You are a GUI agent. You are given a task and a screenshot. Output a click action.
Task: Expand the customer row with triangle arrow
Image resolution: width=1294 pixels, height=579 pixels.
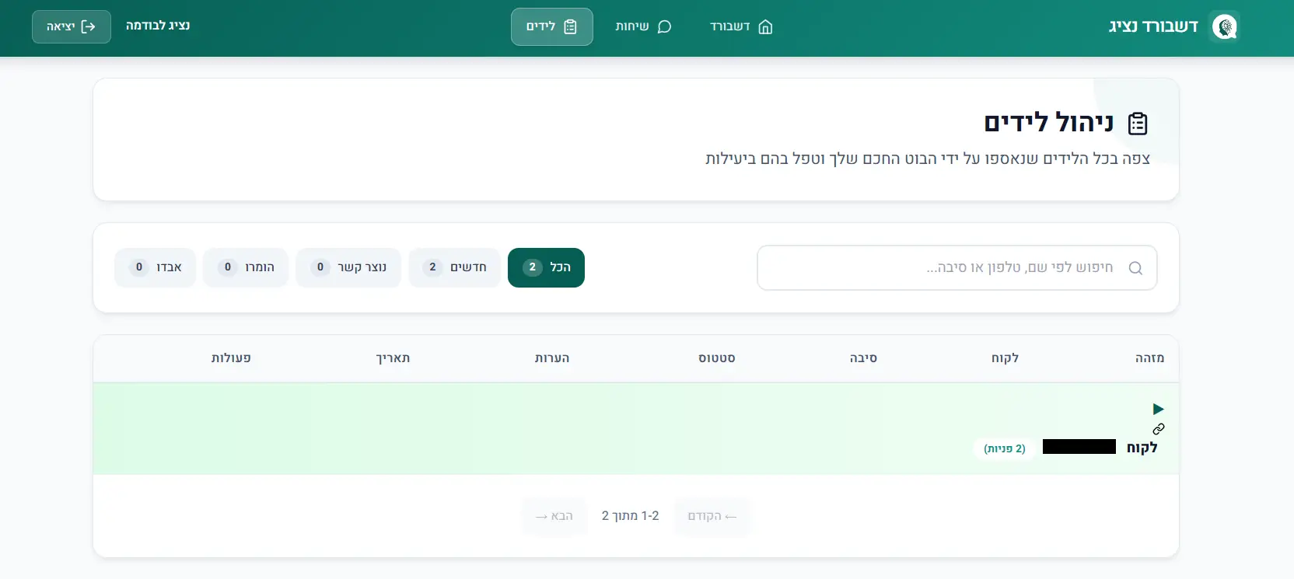pos(1158,409)
